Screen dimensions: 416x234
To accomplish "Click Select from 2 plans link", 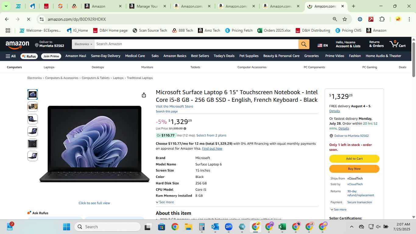I will coord(211,135).
